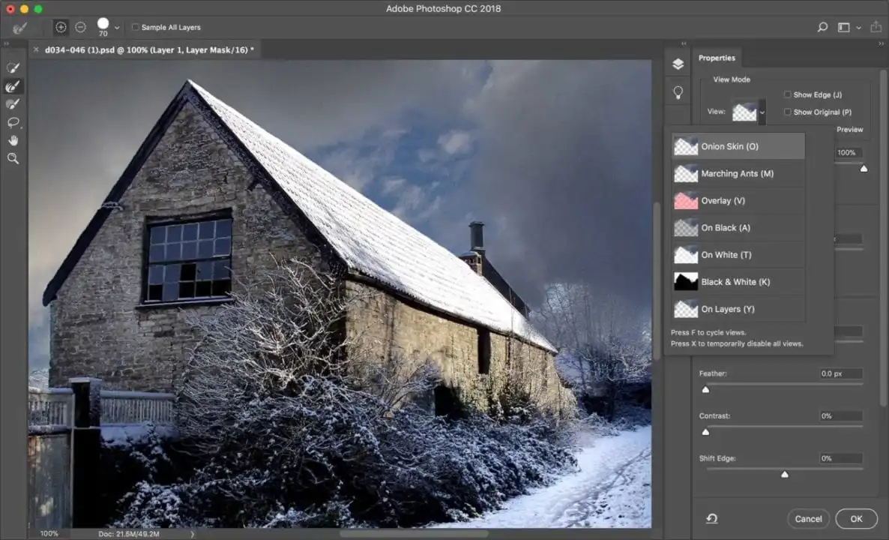This screenshot has width=889, height=540.
Task: Select the Brush tool in left toolbar
Action: click(x=13, y=104)
